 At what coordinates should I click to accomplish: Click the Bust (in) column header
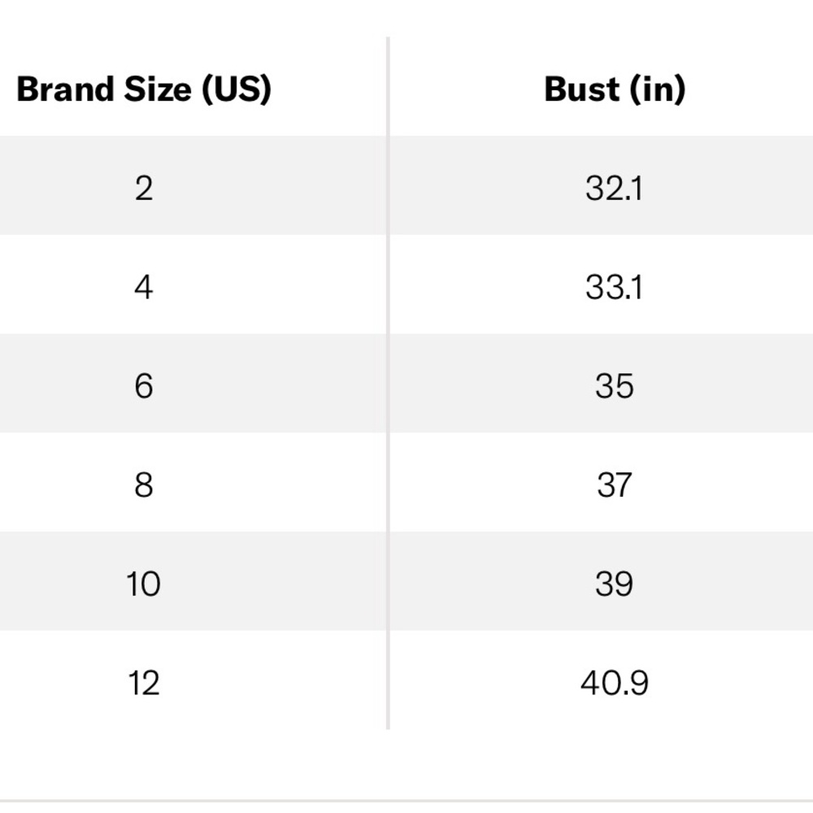pos(615,89)
